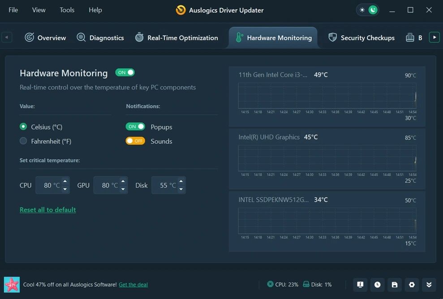The width and height of the screenshot is (443, 299).
Task: Click the Disk drive icon in status bar
Action: click(x=306, y=284)
